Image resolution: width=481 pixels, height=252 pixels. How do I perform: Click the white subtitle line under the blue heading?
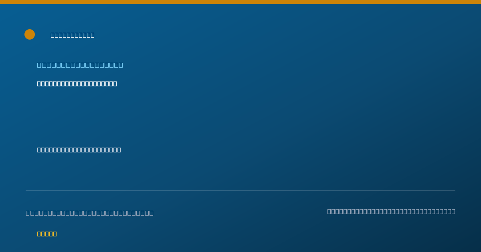point(77,84)
